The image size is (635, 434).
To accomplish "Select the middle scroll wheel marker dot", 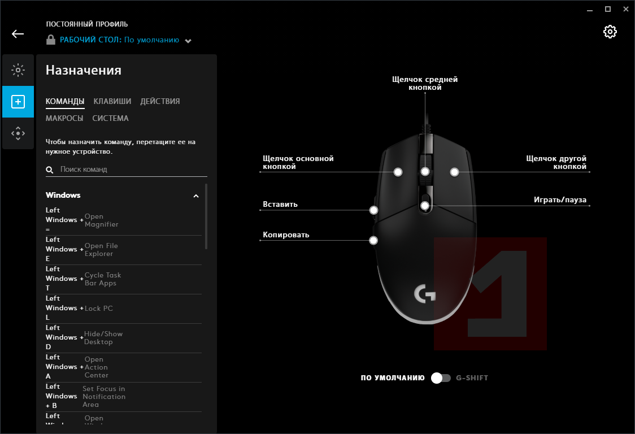I will tap(425, 172).
